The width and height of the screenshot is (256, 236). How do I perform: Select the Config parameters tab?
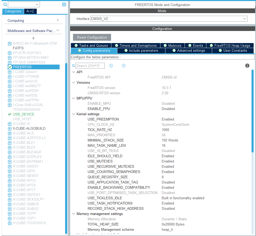(x=94, y=51)
